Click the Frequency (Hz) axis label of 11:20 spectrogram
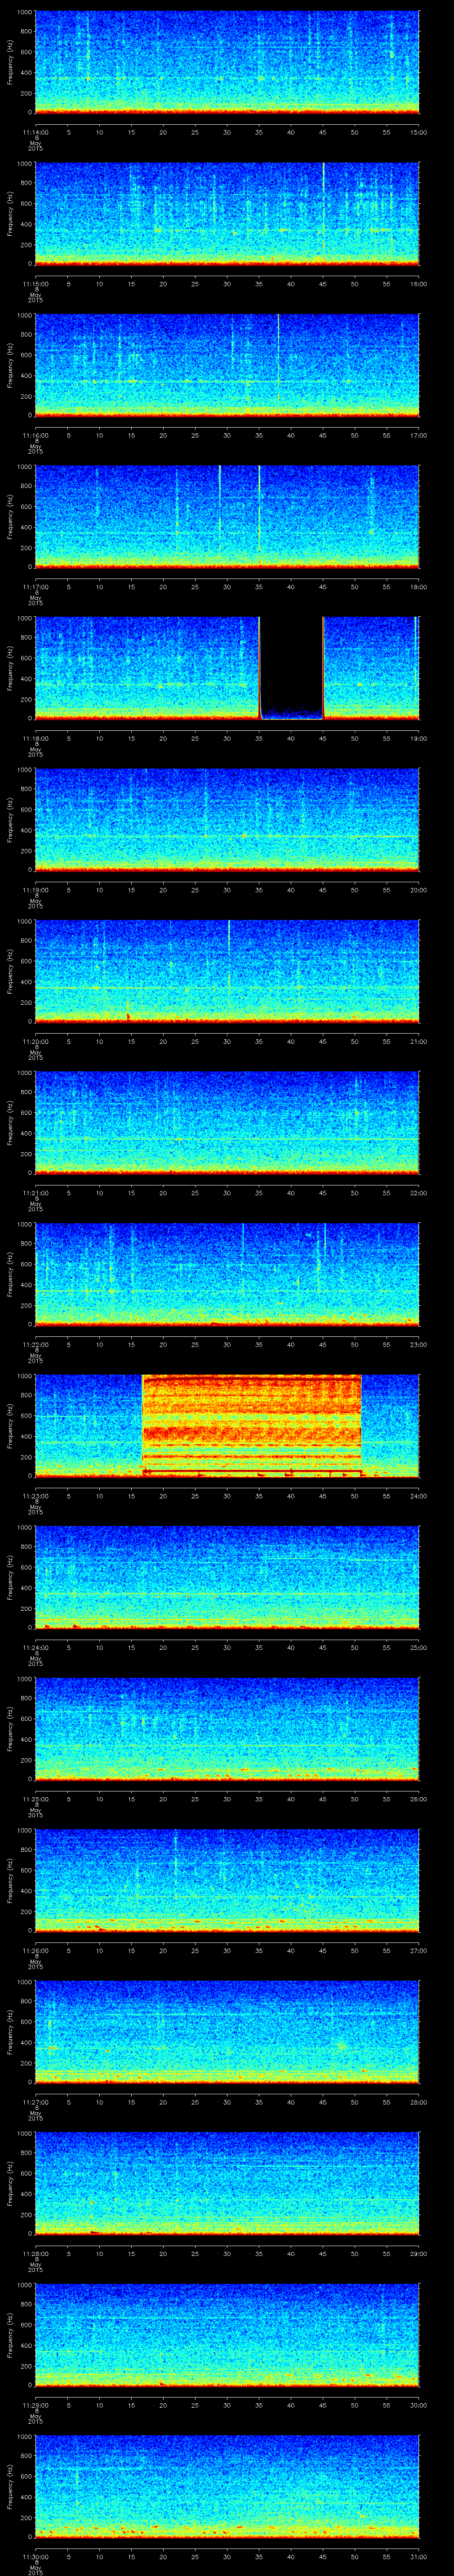 [x=10, y=971]
